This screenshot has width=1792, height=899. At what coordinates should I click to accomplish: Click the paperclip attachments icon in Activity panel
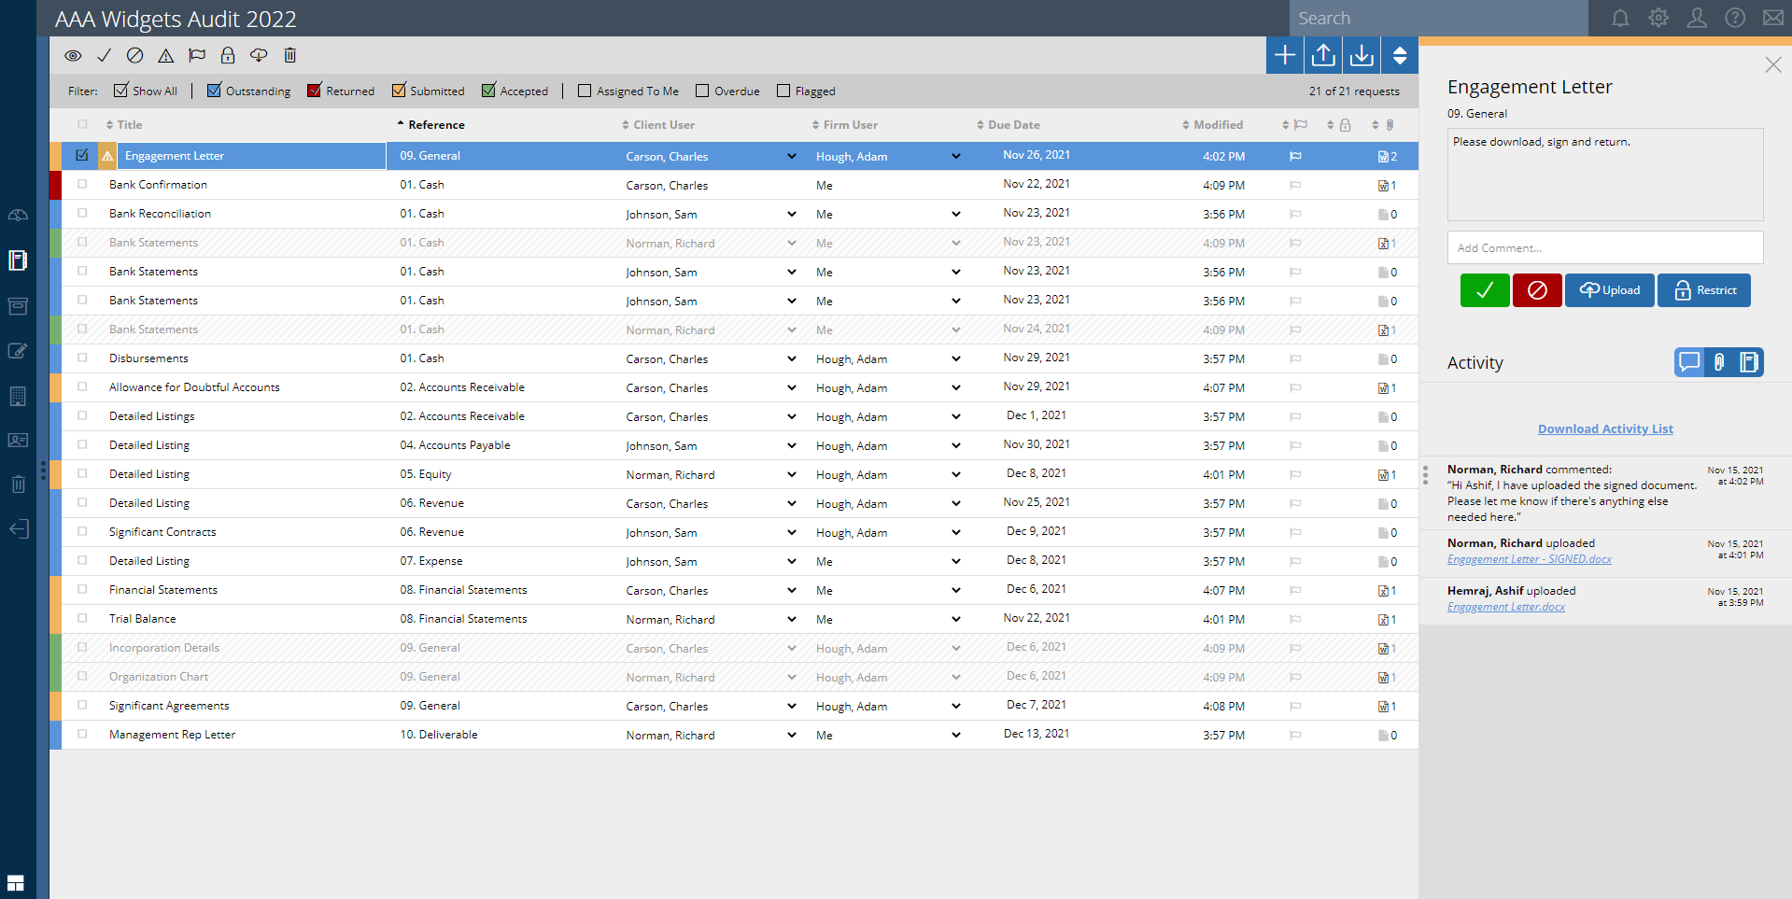point(1719,362)
